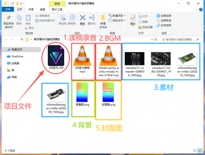Open 移动到 move-to menu
Viewport: 205px width, 155px height.
62,20
